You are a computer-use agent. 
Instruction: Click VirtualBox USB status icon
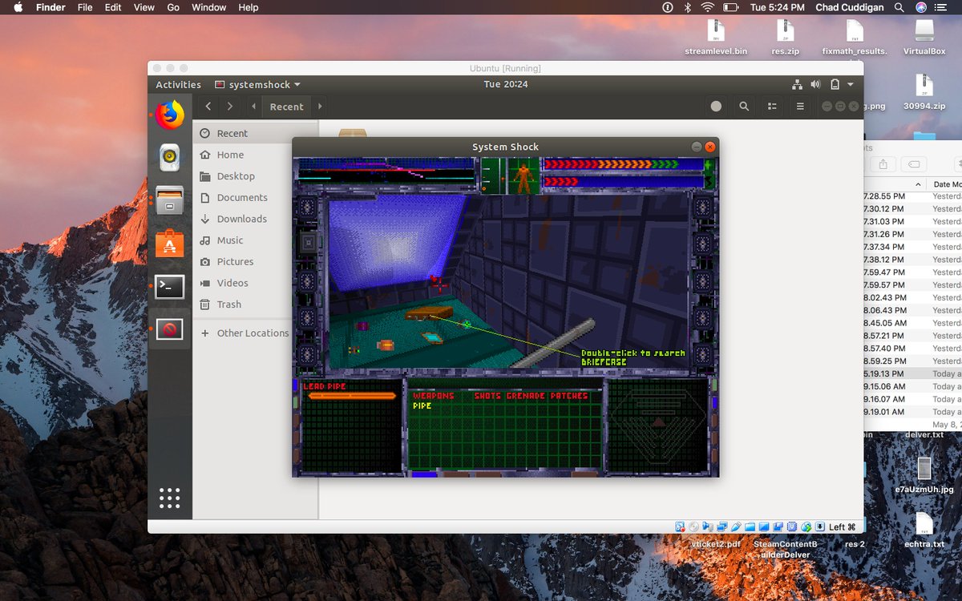tap(736, 526)
